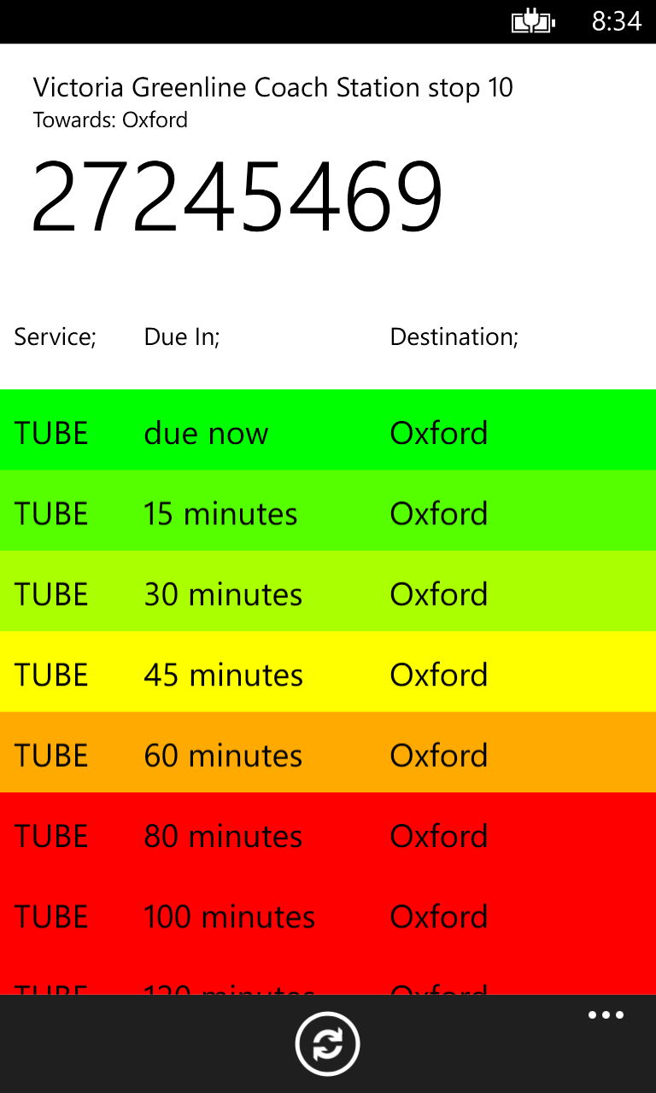The width and height of the screenshot is (656, 1093).
Task: Tap Oxford destination in the due now row
Action: (x=439, y=433)
